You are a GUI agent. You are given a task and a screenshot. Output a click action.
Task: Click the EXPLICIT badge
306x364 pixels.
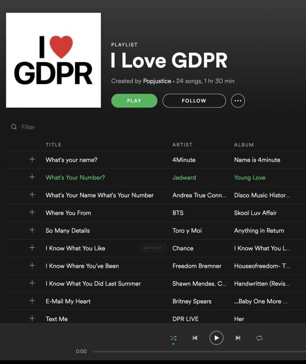point(153,248)
